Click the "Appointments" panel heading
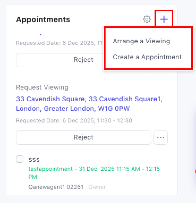Viewport: 196px width, 203px height. (43, 19)
